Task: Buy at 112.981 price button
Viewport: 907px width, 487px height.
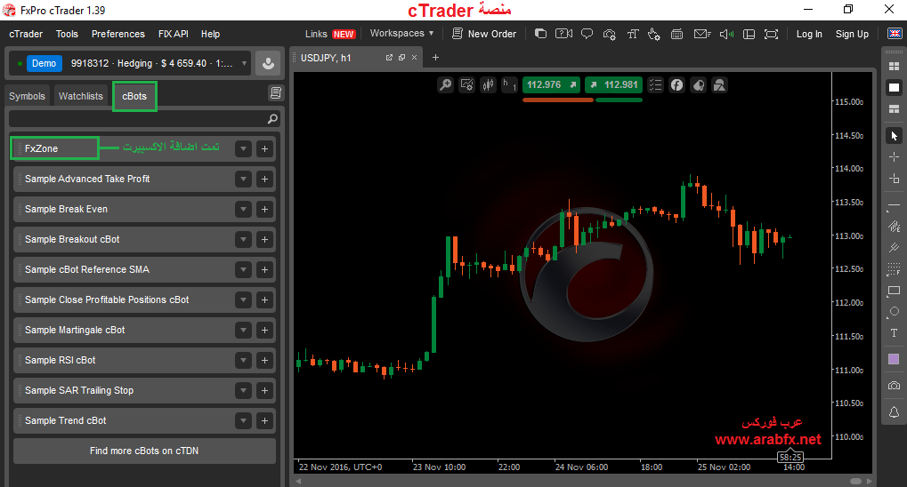Action: 614,85
